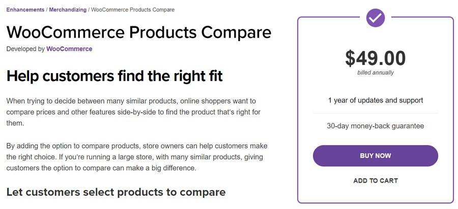Click the purple checkmark icon atop pricing card
The width and height of the screenshot is (458, 209).
click(x=376, y=18)
